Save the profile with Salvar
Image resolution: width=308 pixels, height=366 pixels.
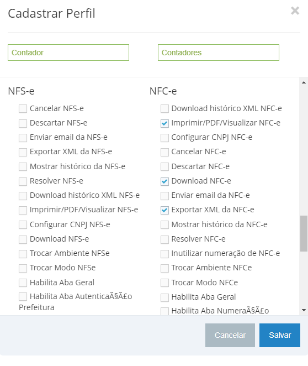point(280,335)
